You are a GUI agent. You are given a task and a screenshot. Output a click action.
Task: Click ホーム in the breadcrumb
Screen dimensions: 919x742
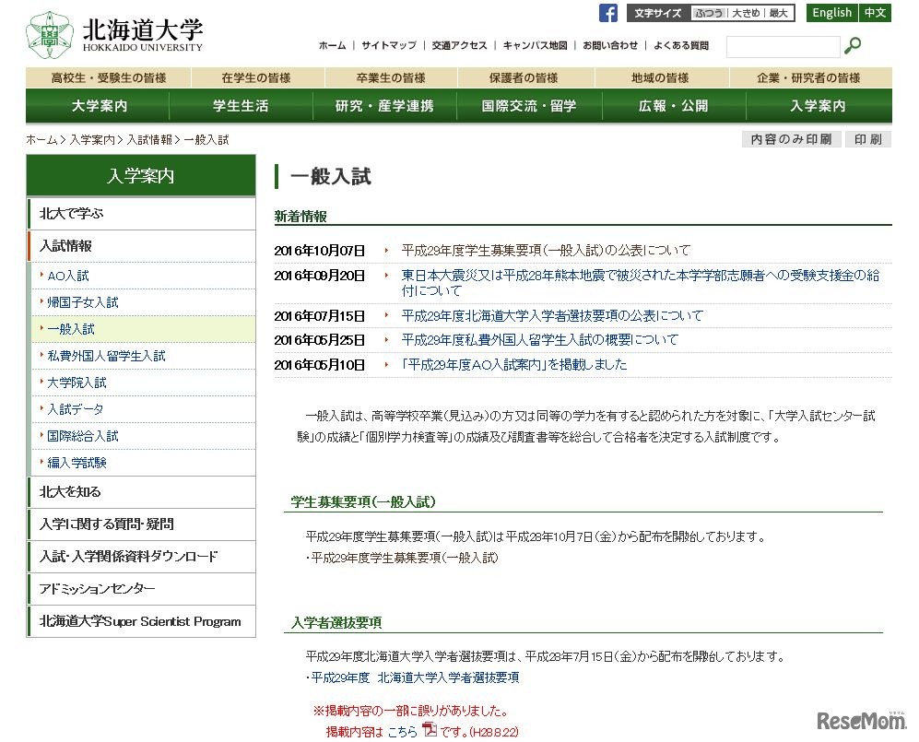(x=41, y=139)
